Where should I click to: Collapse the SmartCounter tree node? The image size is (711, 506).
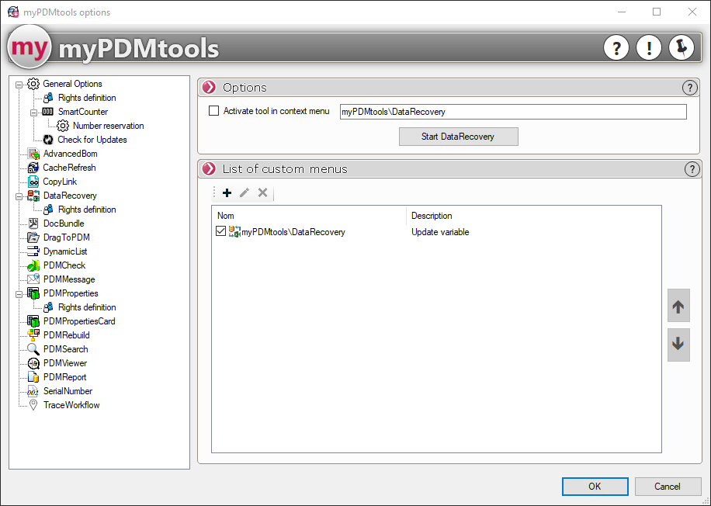[x=33, y=112]
